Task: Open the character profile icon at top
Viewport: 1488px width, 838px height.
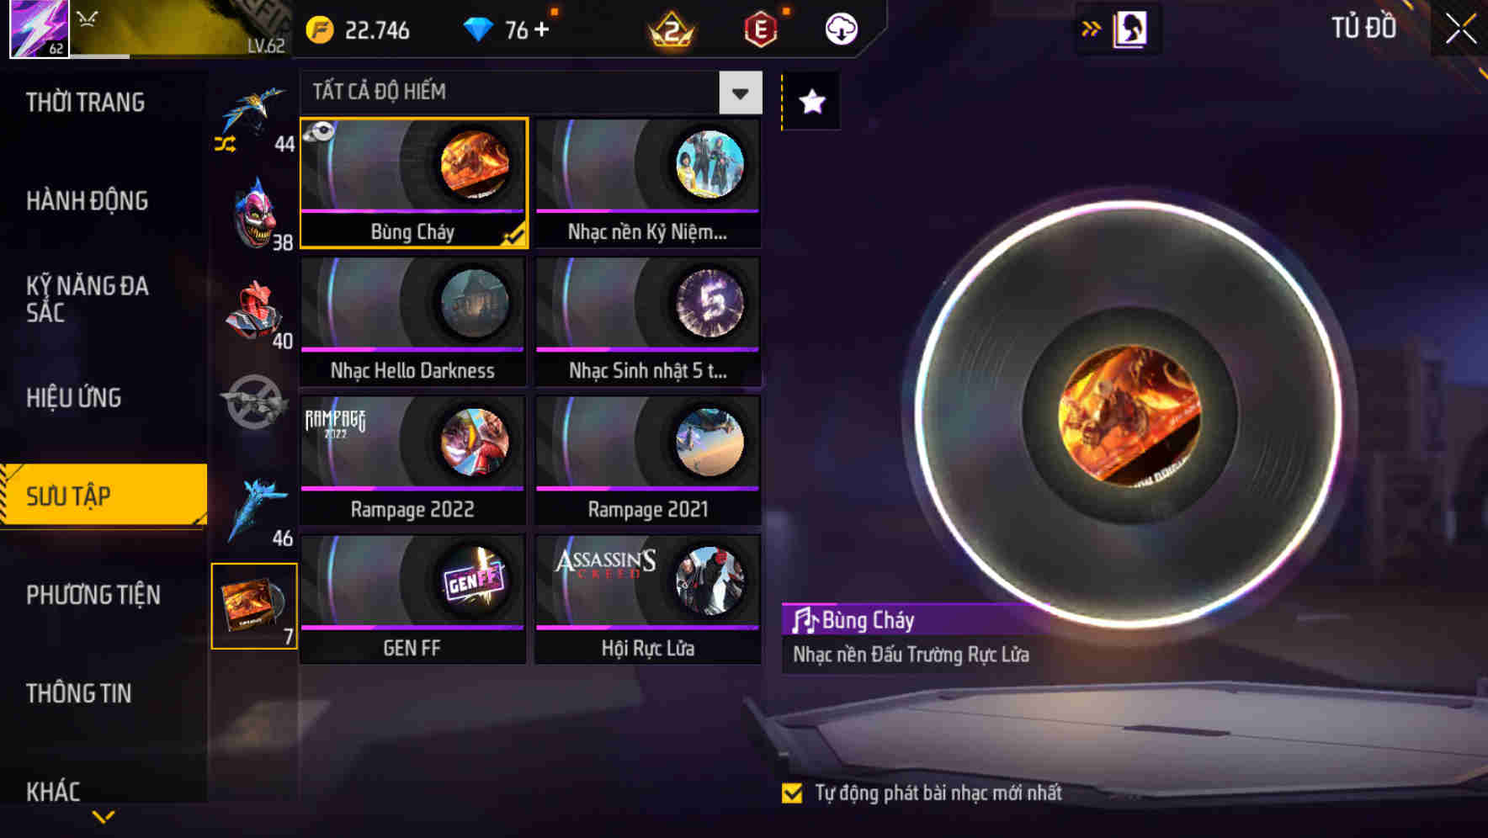Action: click(x=1129, y=29)
